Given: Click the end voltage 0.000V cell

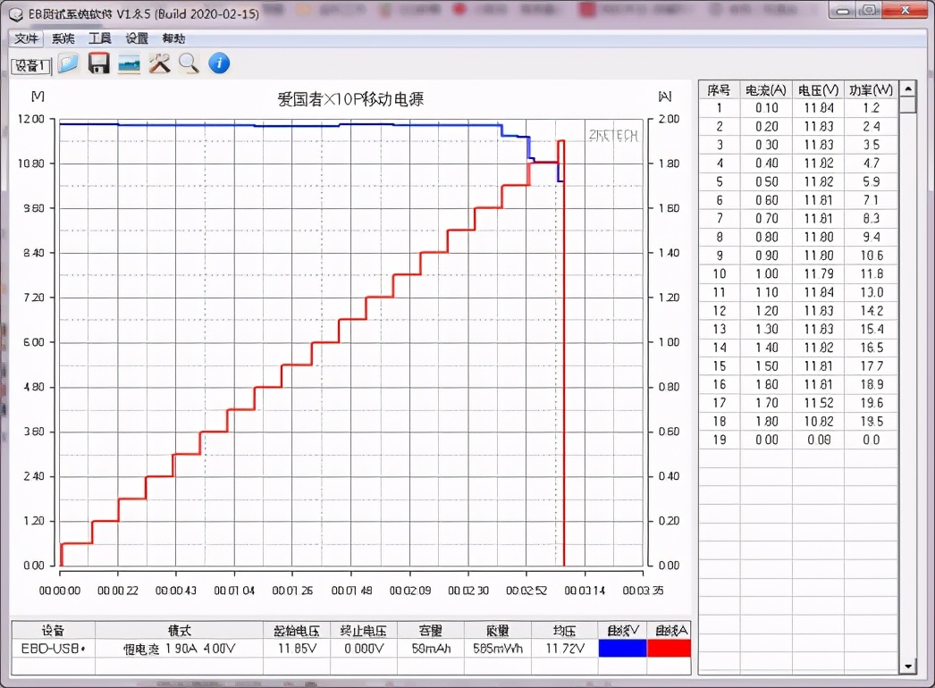Looking at the screenshot, I should click(363, 649).
